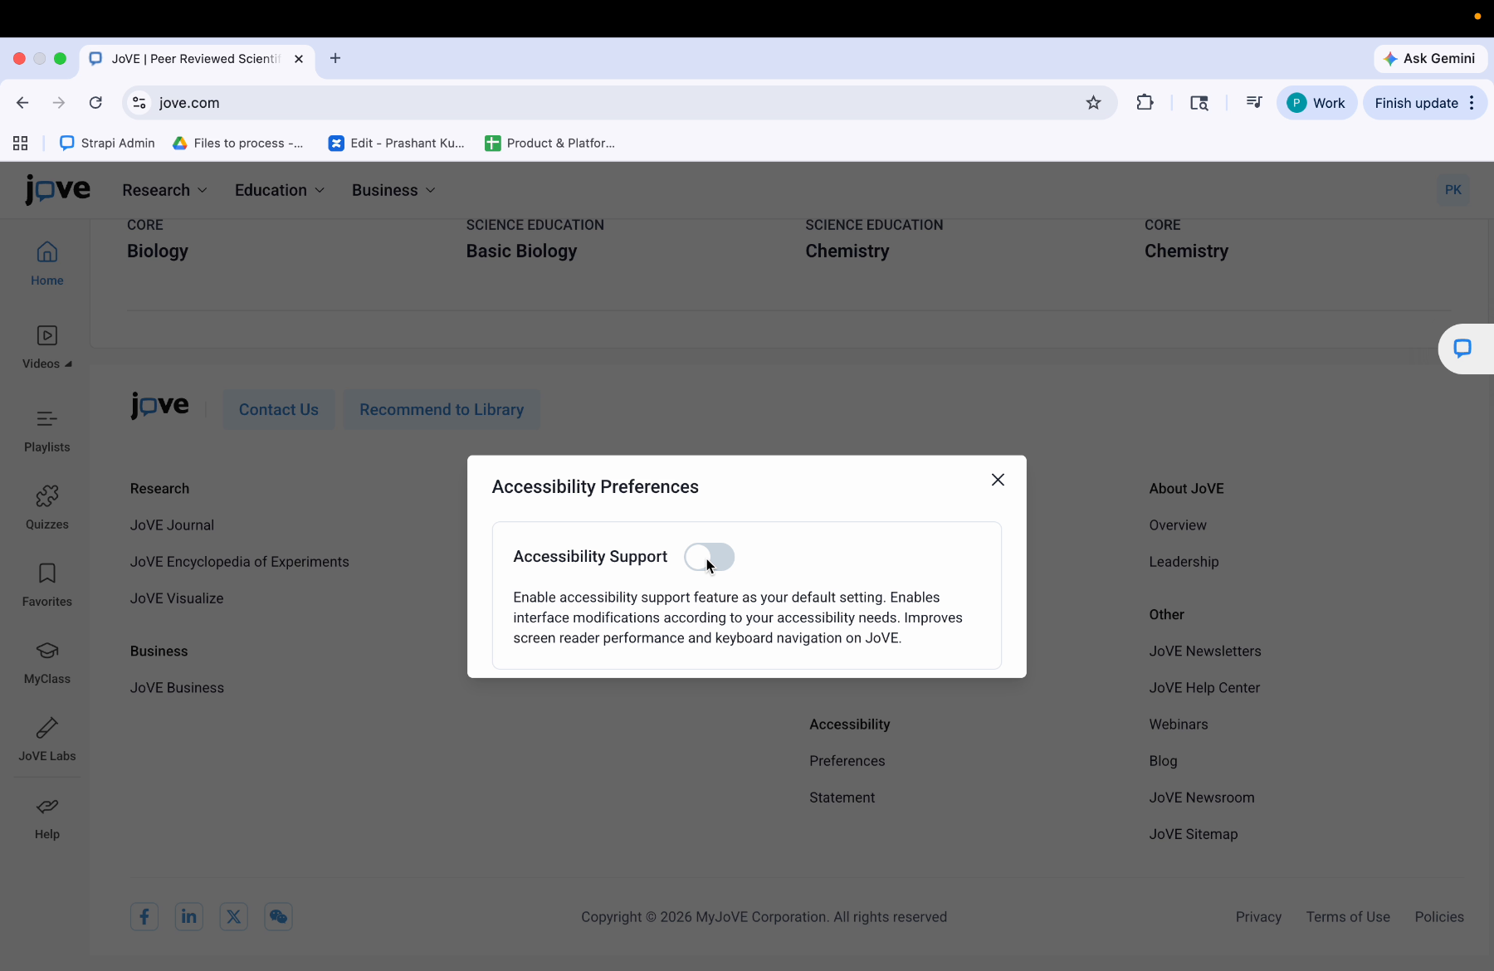
Task: Open Favorites in the sidebar
Action: (47, 585)
